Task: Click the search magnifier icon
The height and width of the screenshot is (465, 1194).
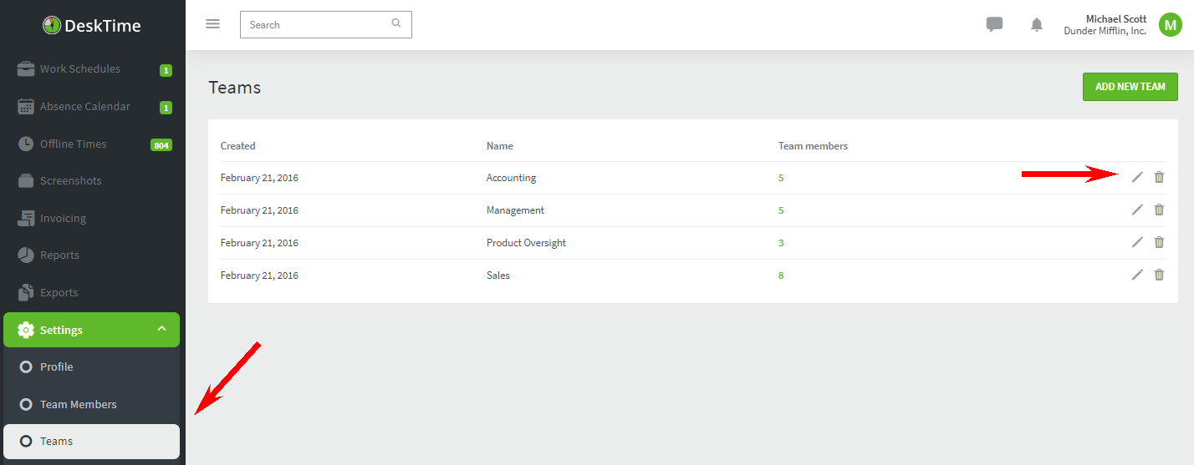Action: pos(396,23)
